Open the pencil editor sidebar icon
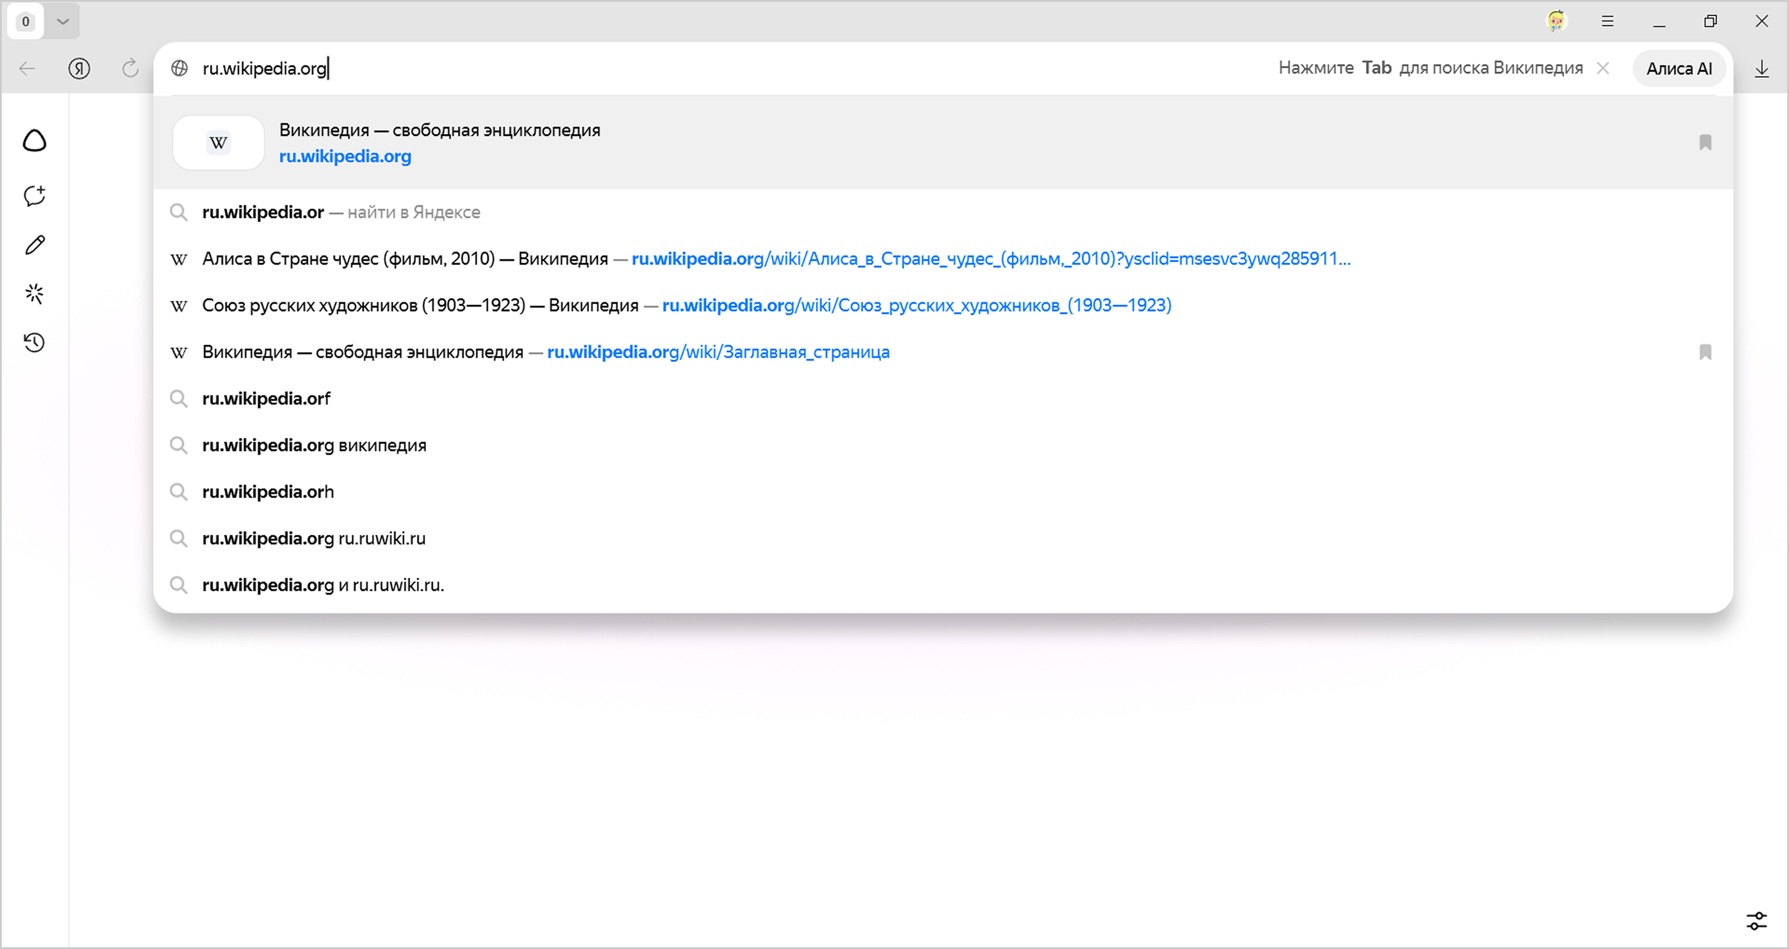The width and height of the screenshot is (1789, 949). click(x=35, y=244)
